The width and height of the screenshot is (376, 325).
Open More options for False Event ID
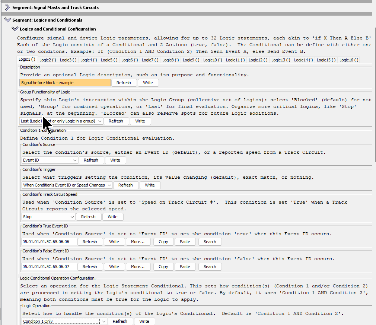click(x=138, y=267)
